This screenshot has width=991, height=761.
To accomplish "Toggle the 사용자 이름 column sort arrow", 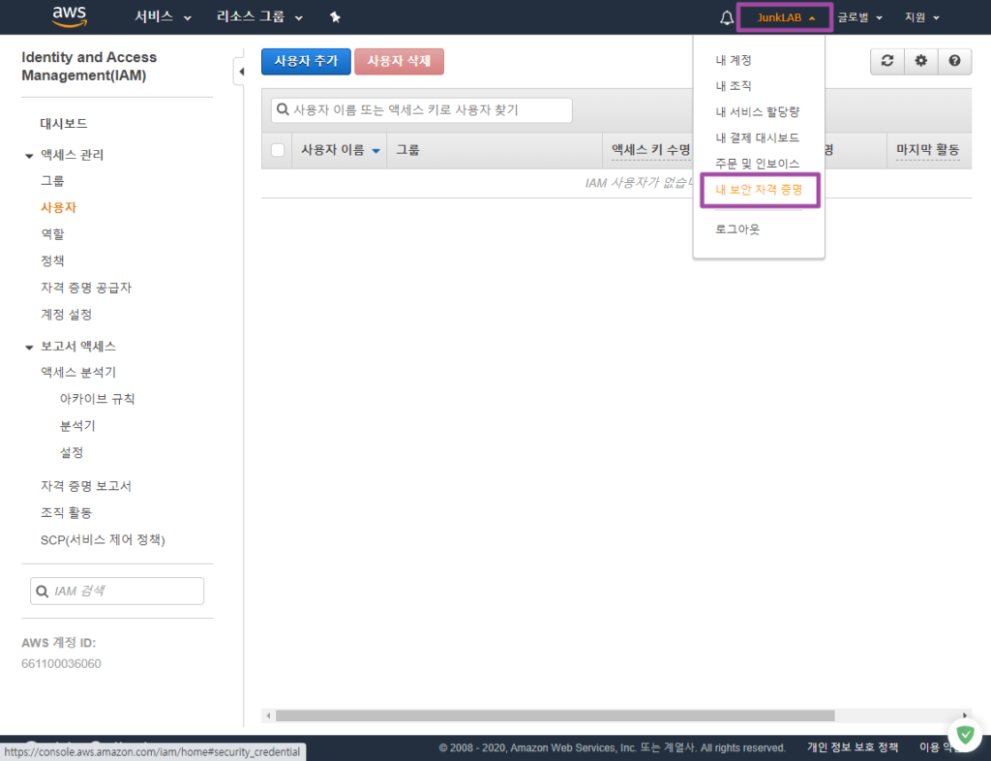I will (x=375, y=150).
